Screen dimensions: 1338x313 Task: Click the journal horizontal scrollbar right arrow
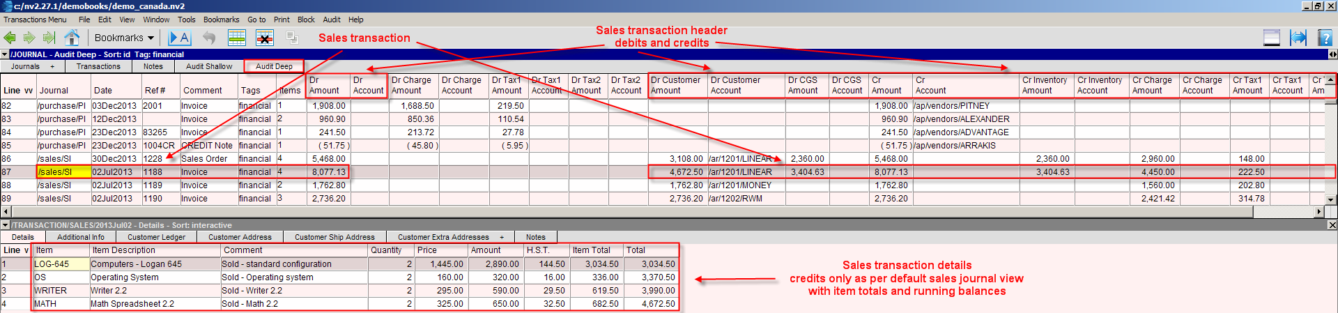pos(1318,211)
